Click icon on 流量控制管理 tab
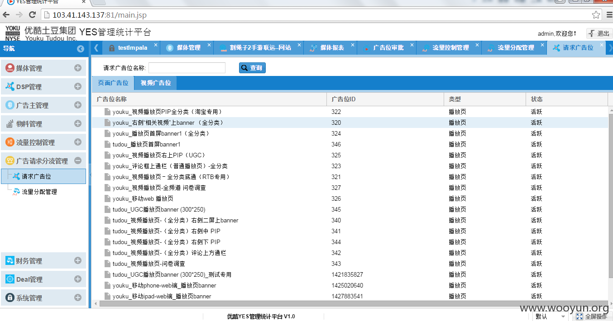Viewport: 613px width, 321px height. point(426,48)
